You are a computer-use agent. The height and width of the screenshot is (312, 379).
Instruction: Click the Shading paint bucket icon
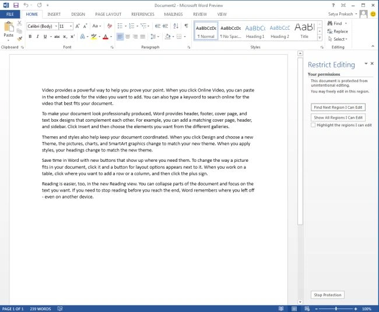(167, 37)
